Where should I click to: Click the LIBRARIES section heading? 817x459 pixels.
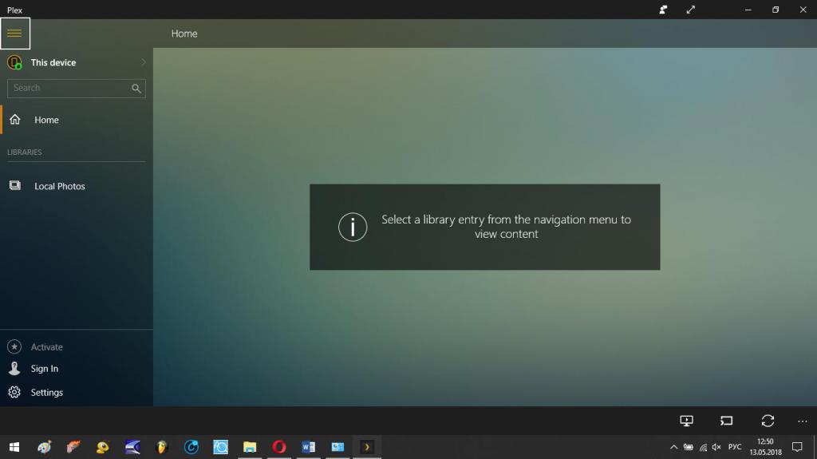[25, 152]
